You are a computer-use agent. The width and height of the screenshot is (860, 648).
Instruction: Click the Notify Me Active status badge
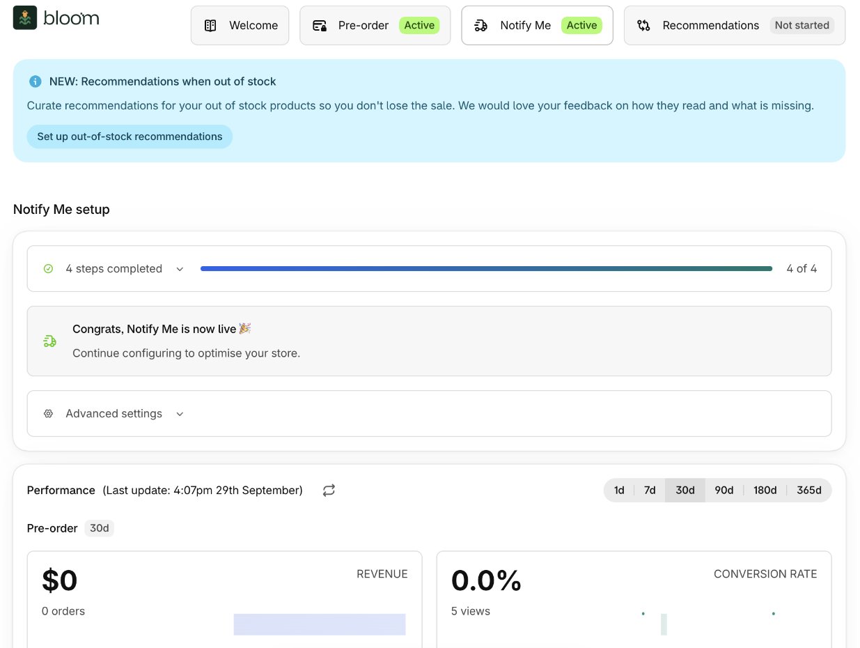coord(581,26)
